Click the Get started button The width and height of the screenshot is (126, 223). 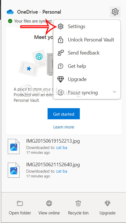(x=64, y=114)
